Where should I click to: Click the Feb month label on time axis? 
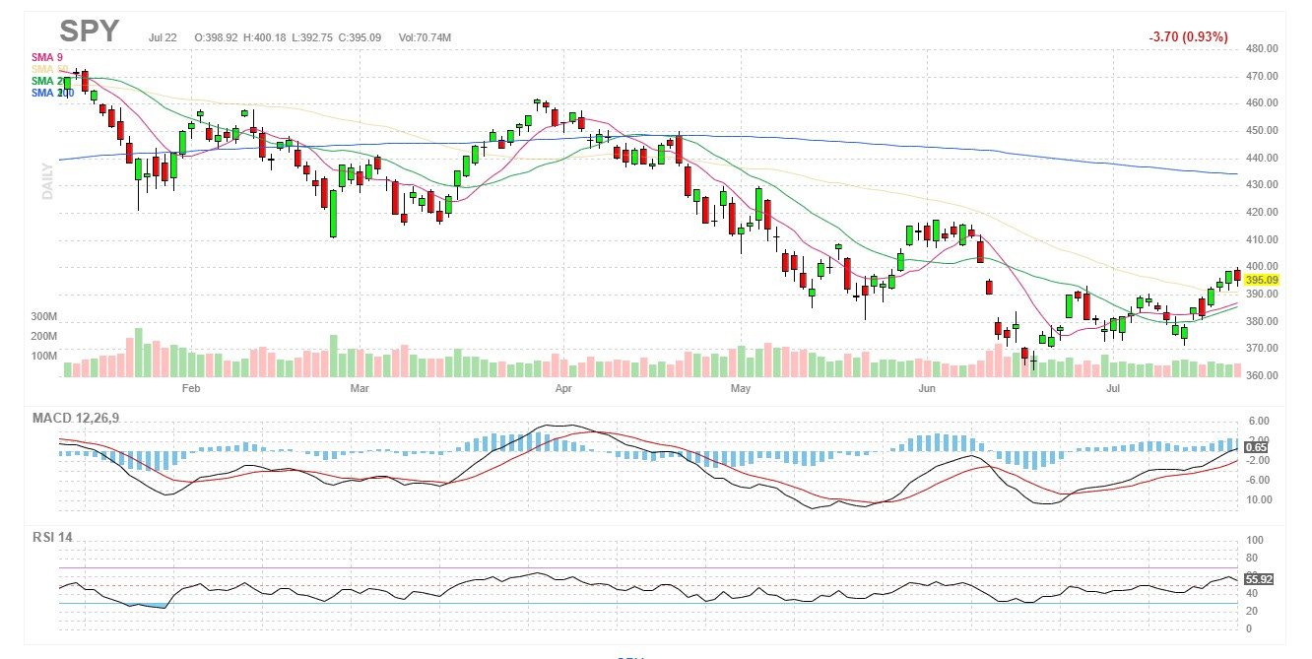(x=191, y=389)
